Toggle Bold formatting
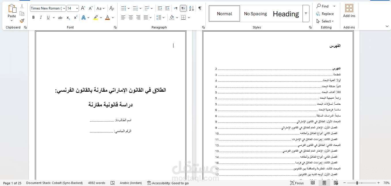 pyautogui.click(x=33, y=18)
